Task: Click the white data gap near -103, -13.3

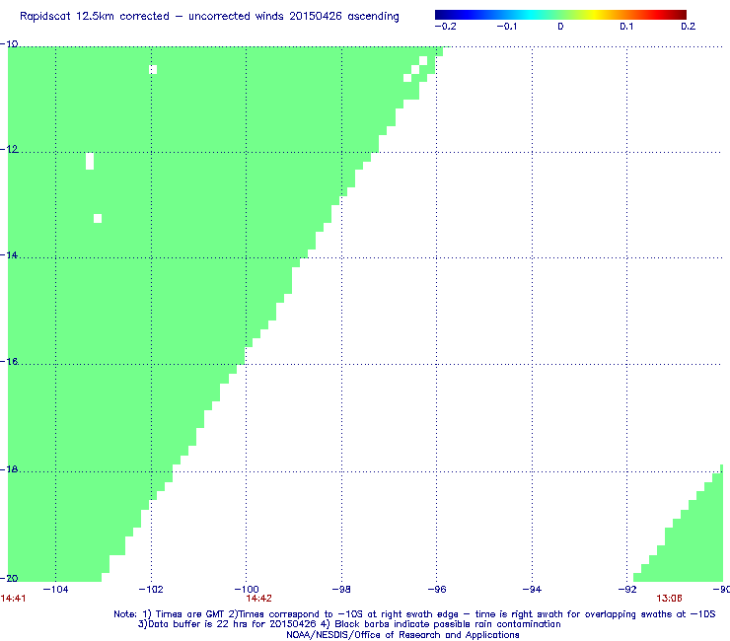Action: (98, 218)
